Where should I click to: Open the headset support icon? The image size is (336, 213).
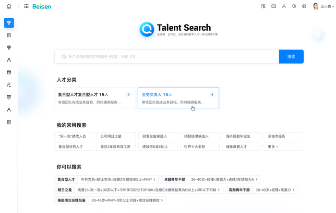point(304,6)
